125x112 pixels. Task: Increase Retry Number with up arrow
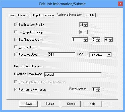(x=98, y=89)
